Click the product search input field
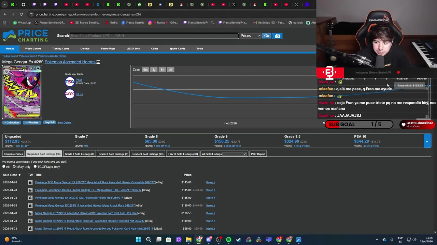 154,36
